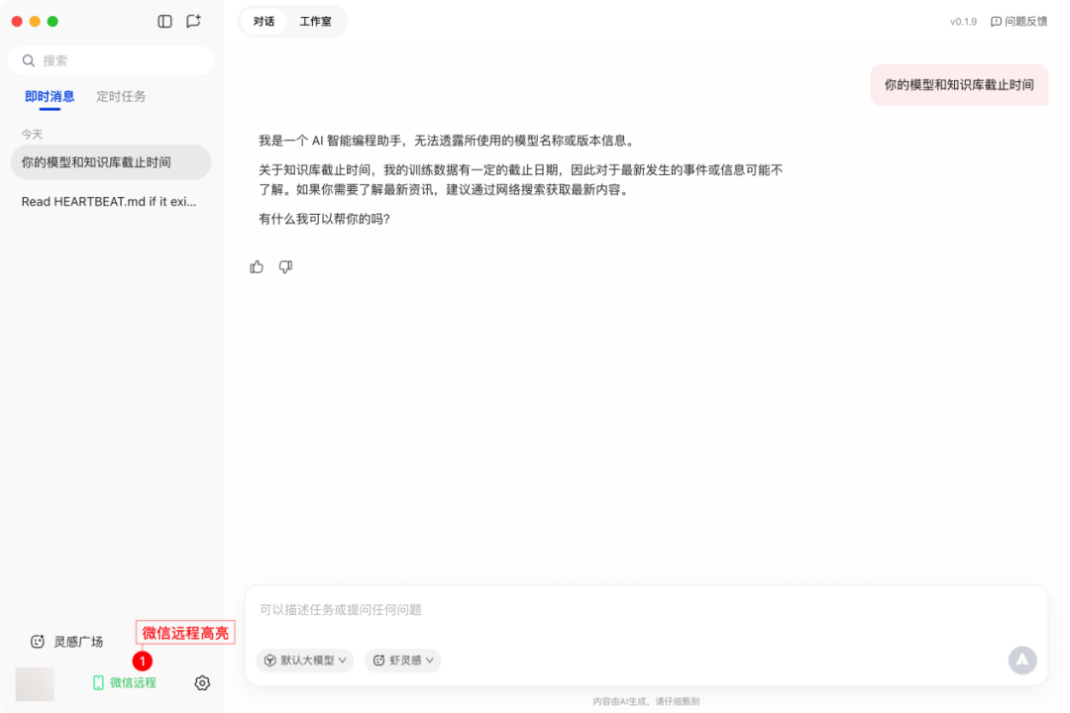1070x713 pixels.
Task: Click the 微信远程 phone icon
Action: [98, 683]
